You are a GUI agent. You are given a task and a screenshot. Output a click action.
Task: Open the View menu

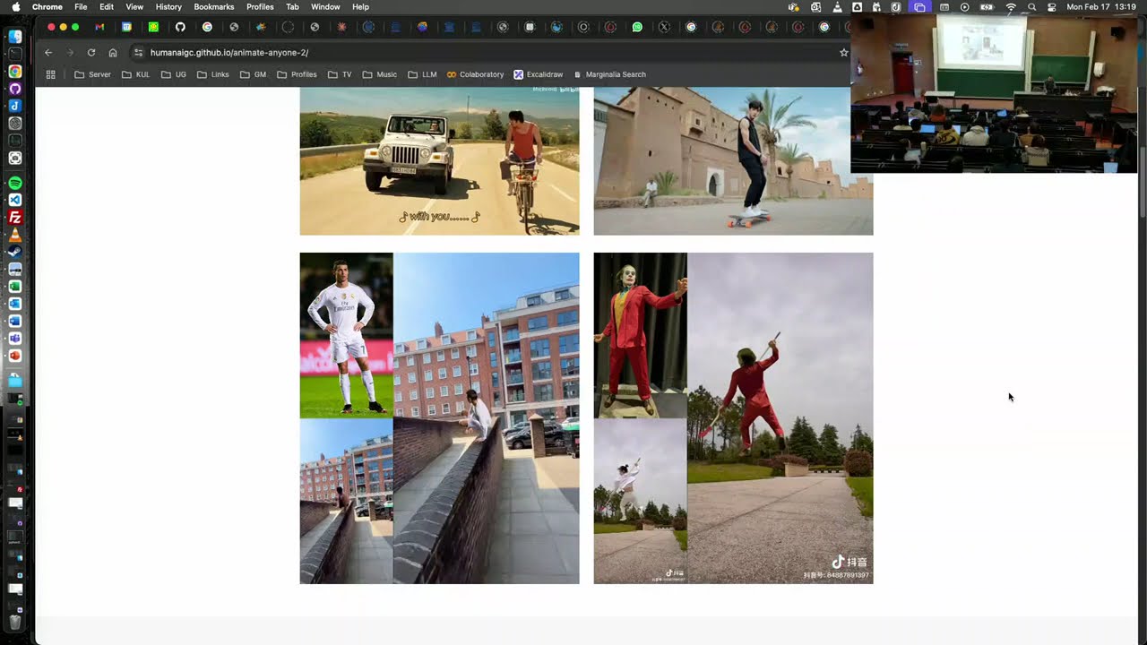click(x=134, y=6)
